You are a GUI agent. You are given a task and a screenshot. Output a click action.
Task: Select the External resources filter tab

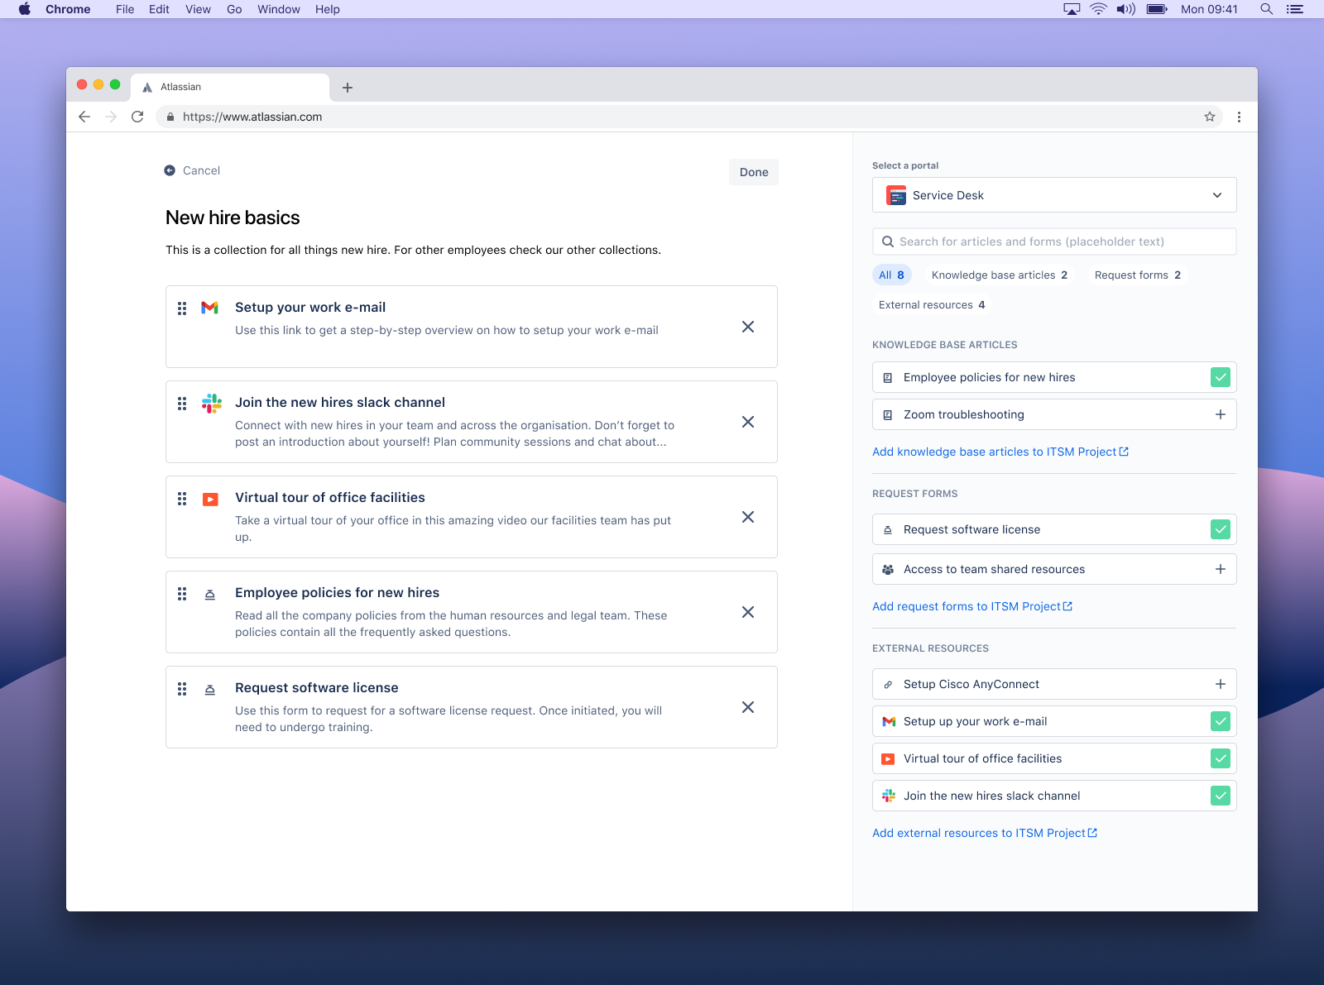tap(932, 304)
